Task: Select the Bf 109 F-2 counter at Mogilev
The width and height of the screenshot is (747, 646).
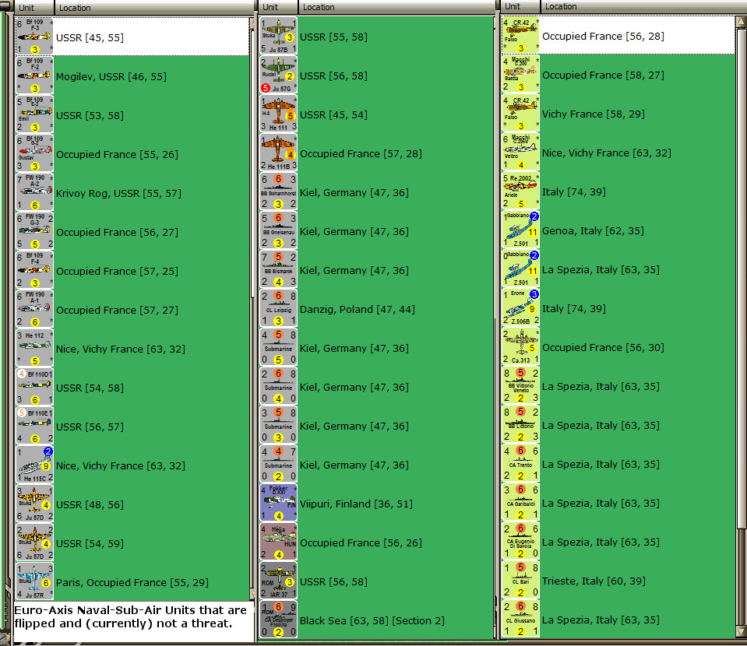Action: pos(34,75)
